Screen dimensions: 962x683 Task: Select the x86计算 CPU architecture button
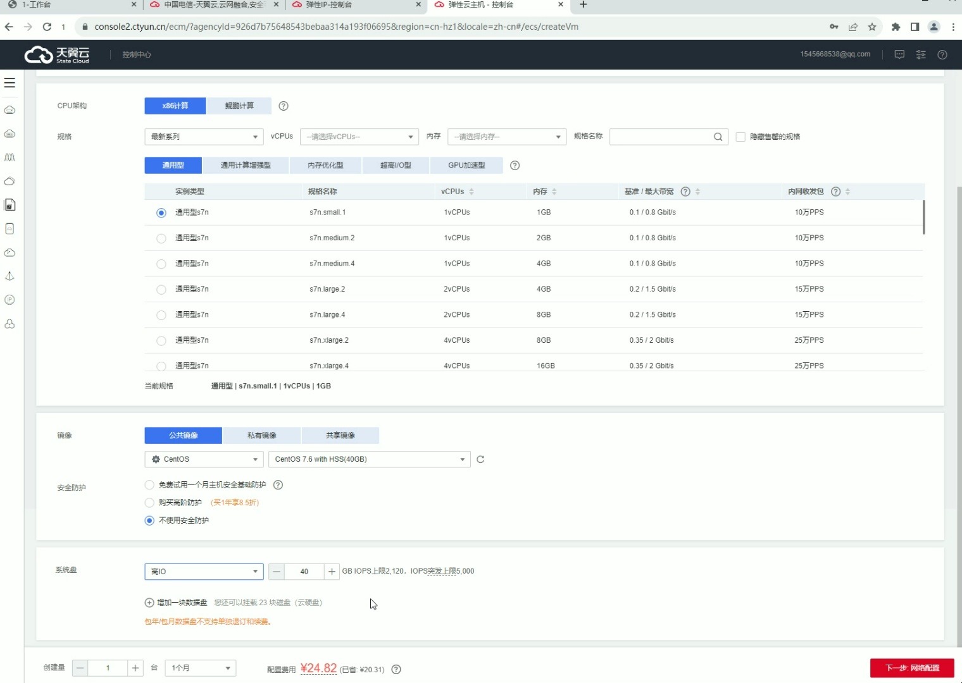(175, 106)
